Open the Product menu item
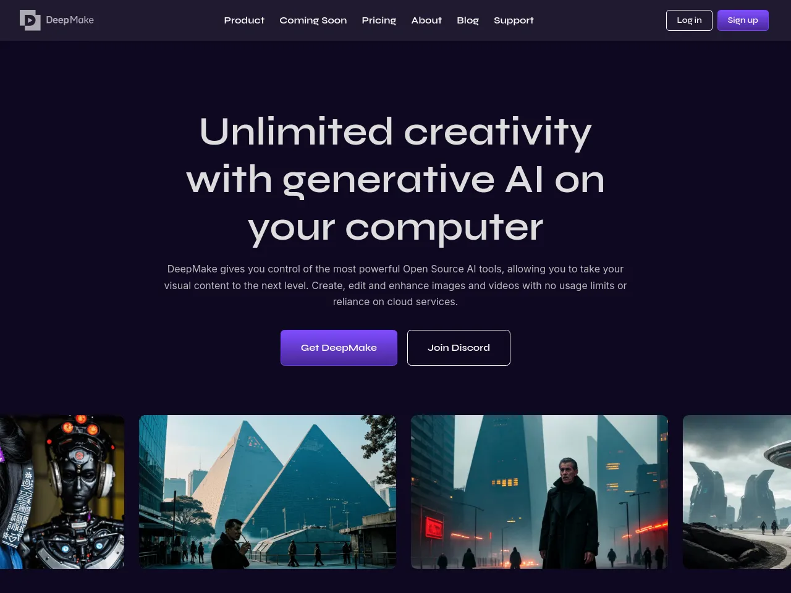The height and width of the screenshot is (593, 791). (244, 20)
